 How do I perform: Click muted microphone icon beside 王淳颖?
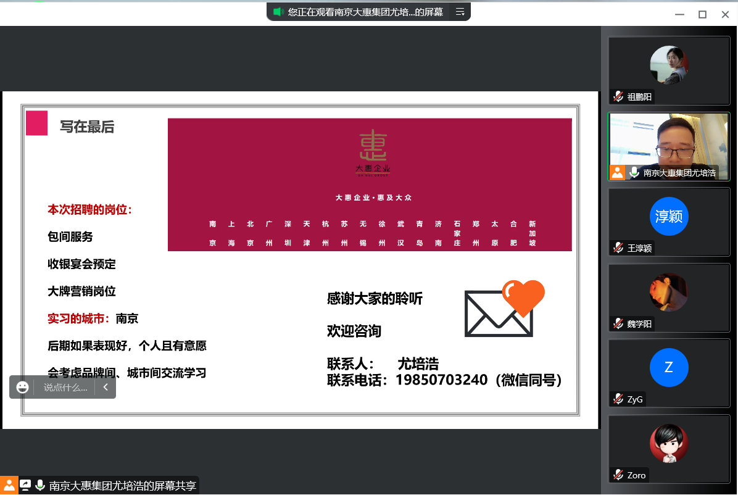(x=618, y=247)
